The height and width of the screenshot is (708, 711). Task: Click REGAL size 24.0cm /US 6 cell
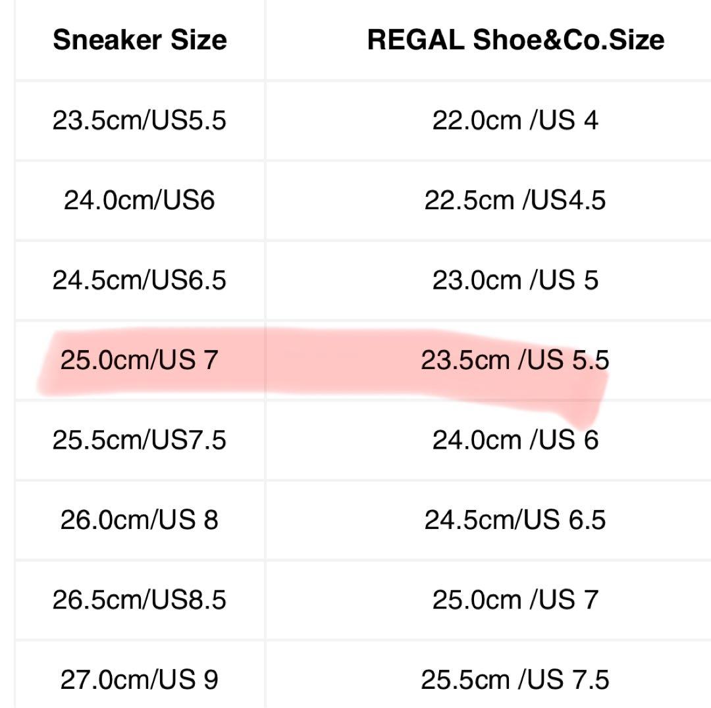click(515, 440)
